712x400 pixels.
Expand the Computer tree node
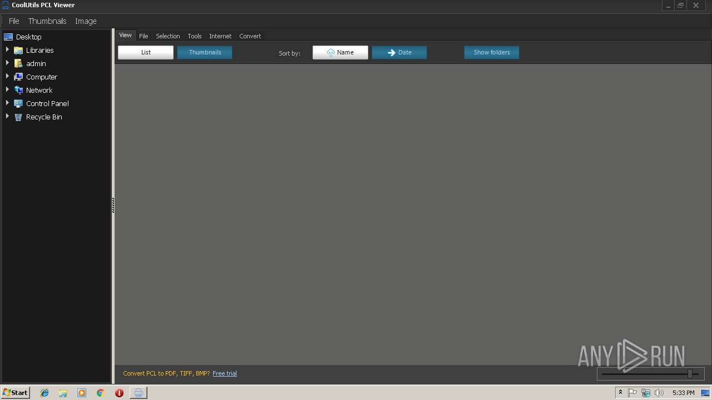(7, 76)
